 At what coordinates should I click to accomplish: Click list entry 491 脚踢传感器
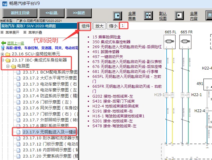pos(106,52)
